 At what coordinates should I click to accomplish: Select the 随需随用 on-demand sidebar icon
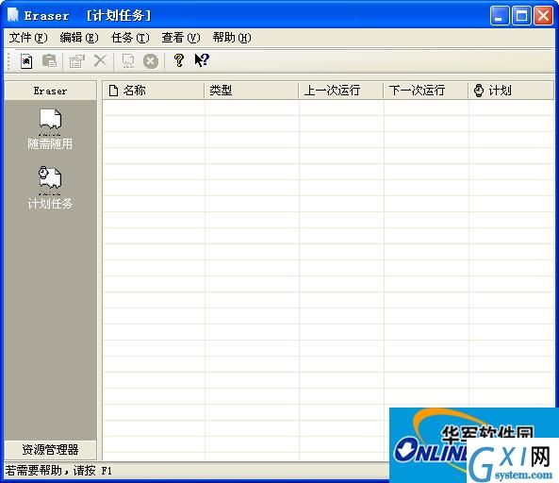50,129
